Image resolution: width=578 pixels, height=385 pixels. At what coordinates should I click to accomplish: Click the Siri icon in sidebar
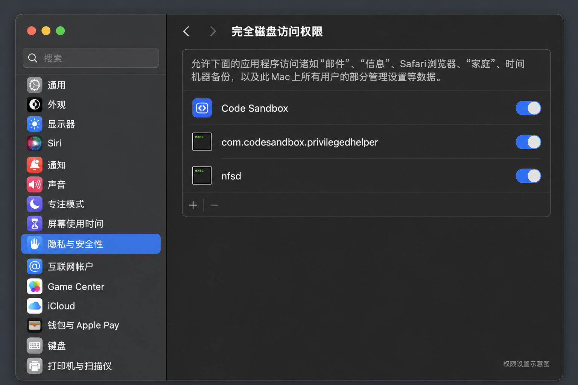tap(35, 143)
